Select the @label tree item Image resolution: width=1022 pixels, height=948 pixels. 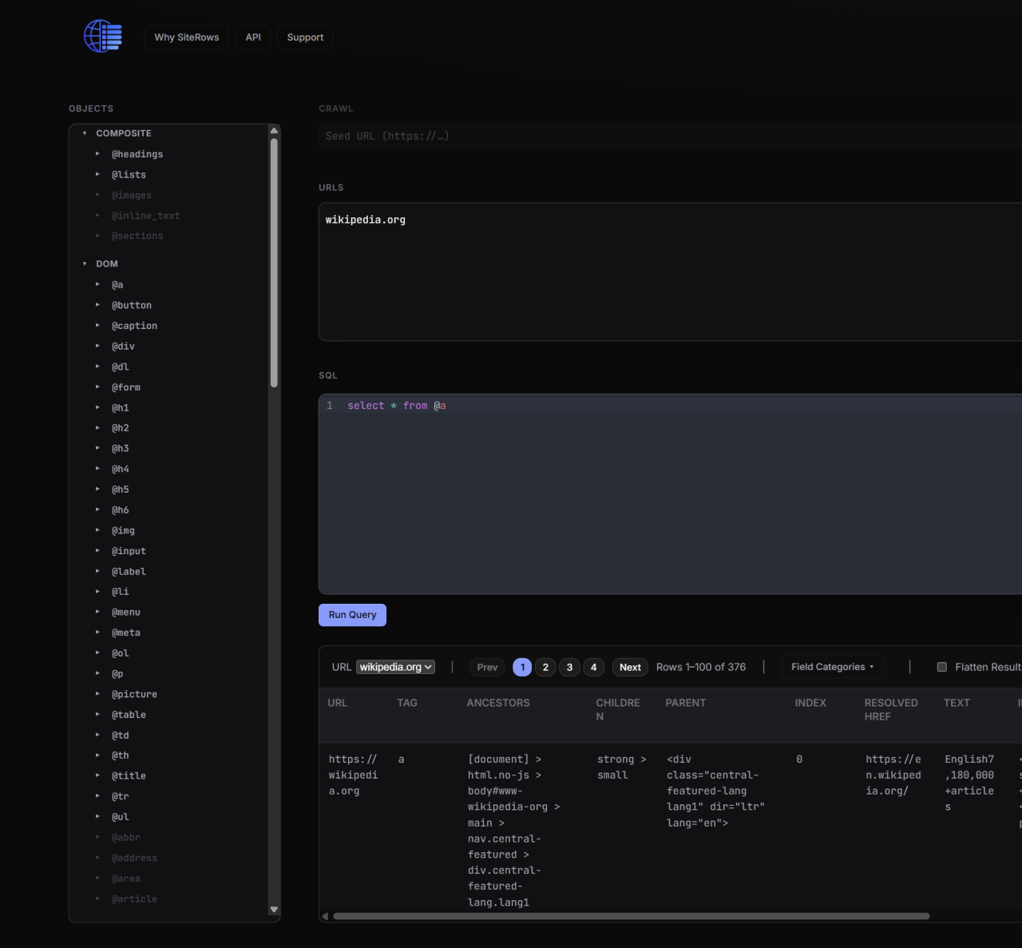point(129,572)
